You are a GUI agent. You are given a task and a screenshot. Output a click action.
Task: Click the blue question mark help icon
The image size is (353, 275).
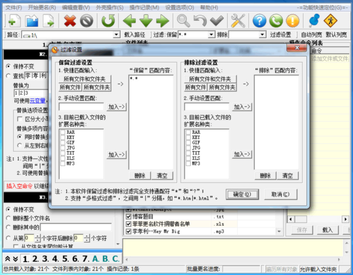point(259,21)
